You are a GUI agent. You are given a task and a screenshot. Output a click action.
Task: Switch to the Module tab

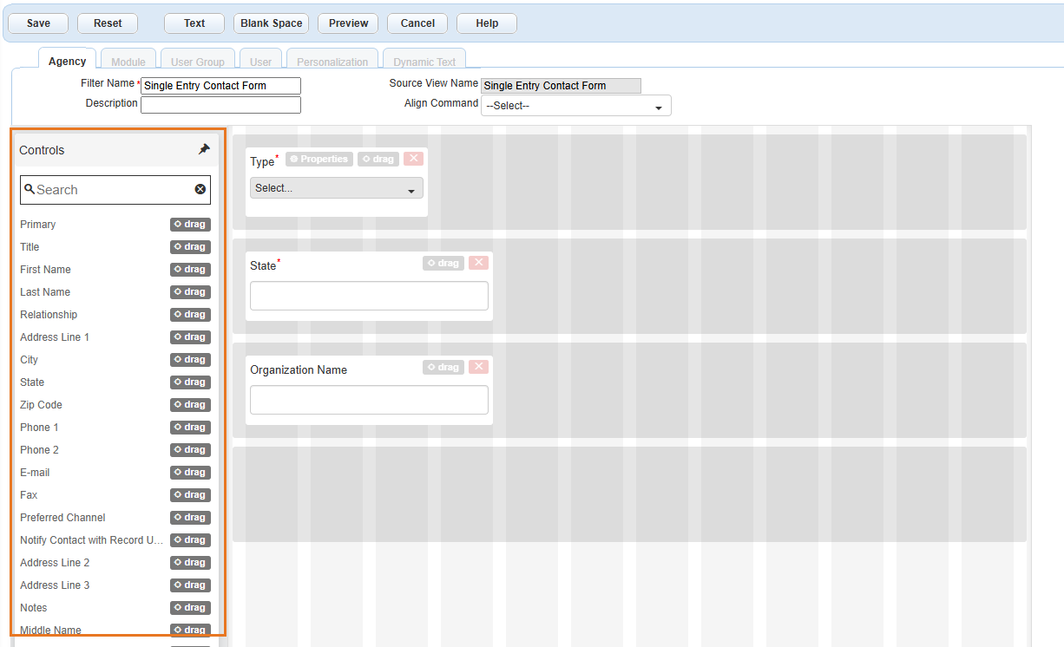(128, 62)
